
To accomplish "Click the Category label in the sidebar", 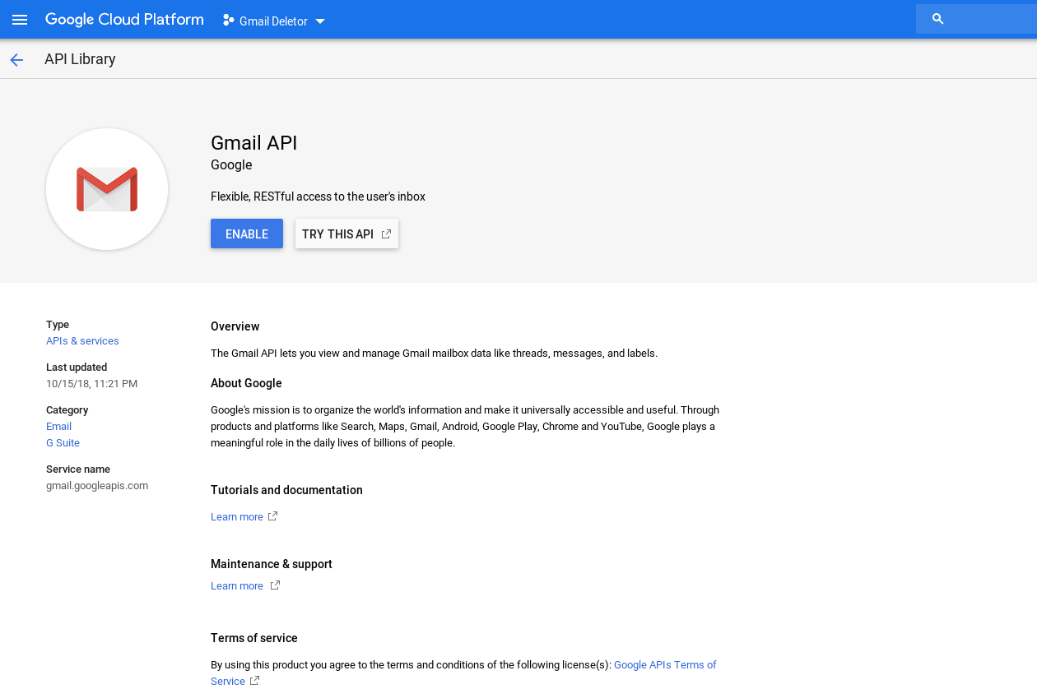I will click(67, 410).
